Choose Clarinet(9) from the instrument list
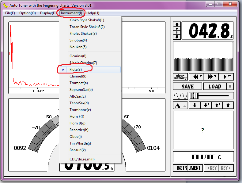This screenshot has width=242, height=183. click(78, 76)
